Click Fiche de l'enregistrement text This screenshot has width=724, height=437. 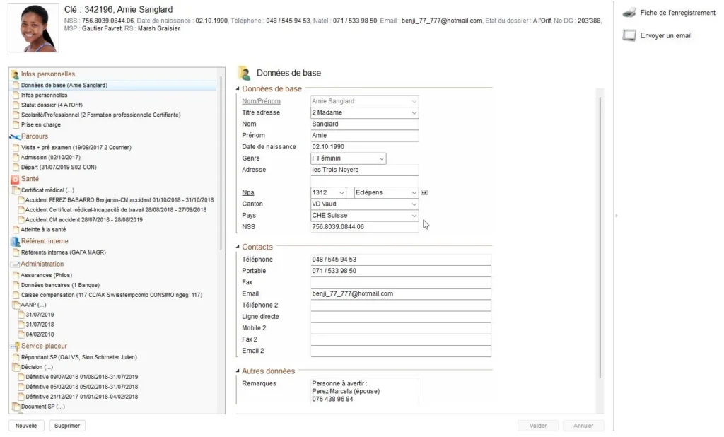[677, 13]
